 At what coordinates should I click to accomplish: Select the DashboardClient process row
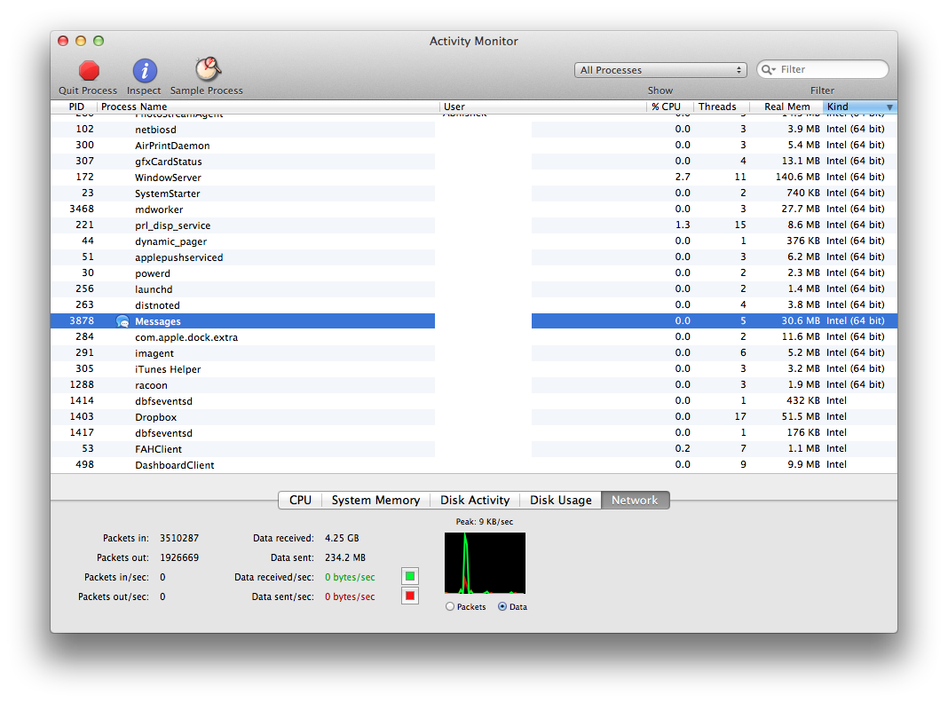click(473, 465)
